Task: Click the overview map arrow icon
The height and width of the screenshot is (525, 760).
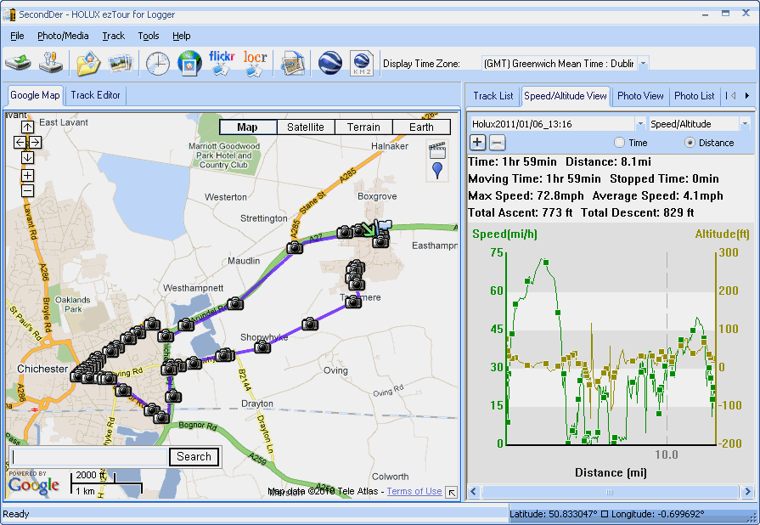Action: pos(452,493)
